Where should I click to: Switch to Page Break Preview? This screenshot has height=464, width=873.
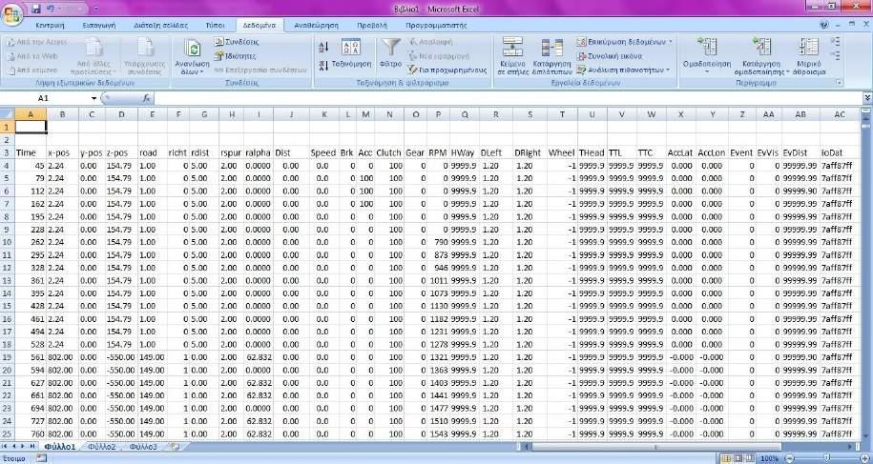tap(749, 458)
